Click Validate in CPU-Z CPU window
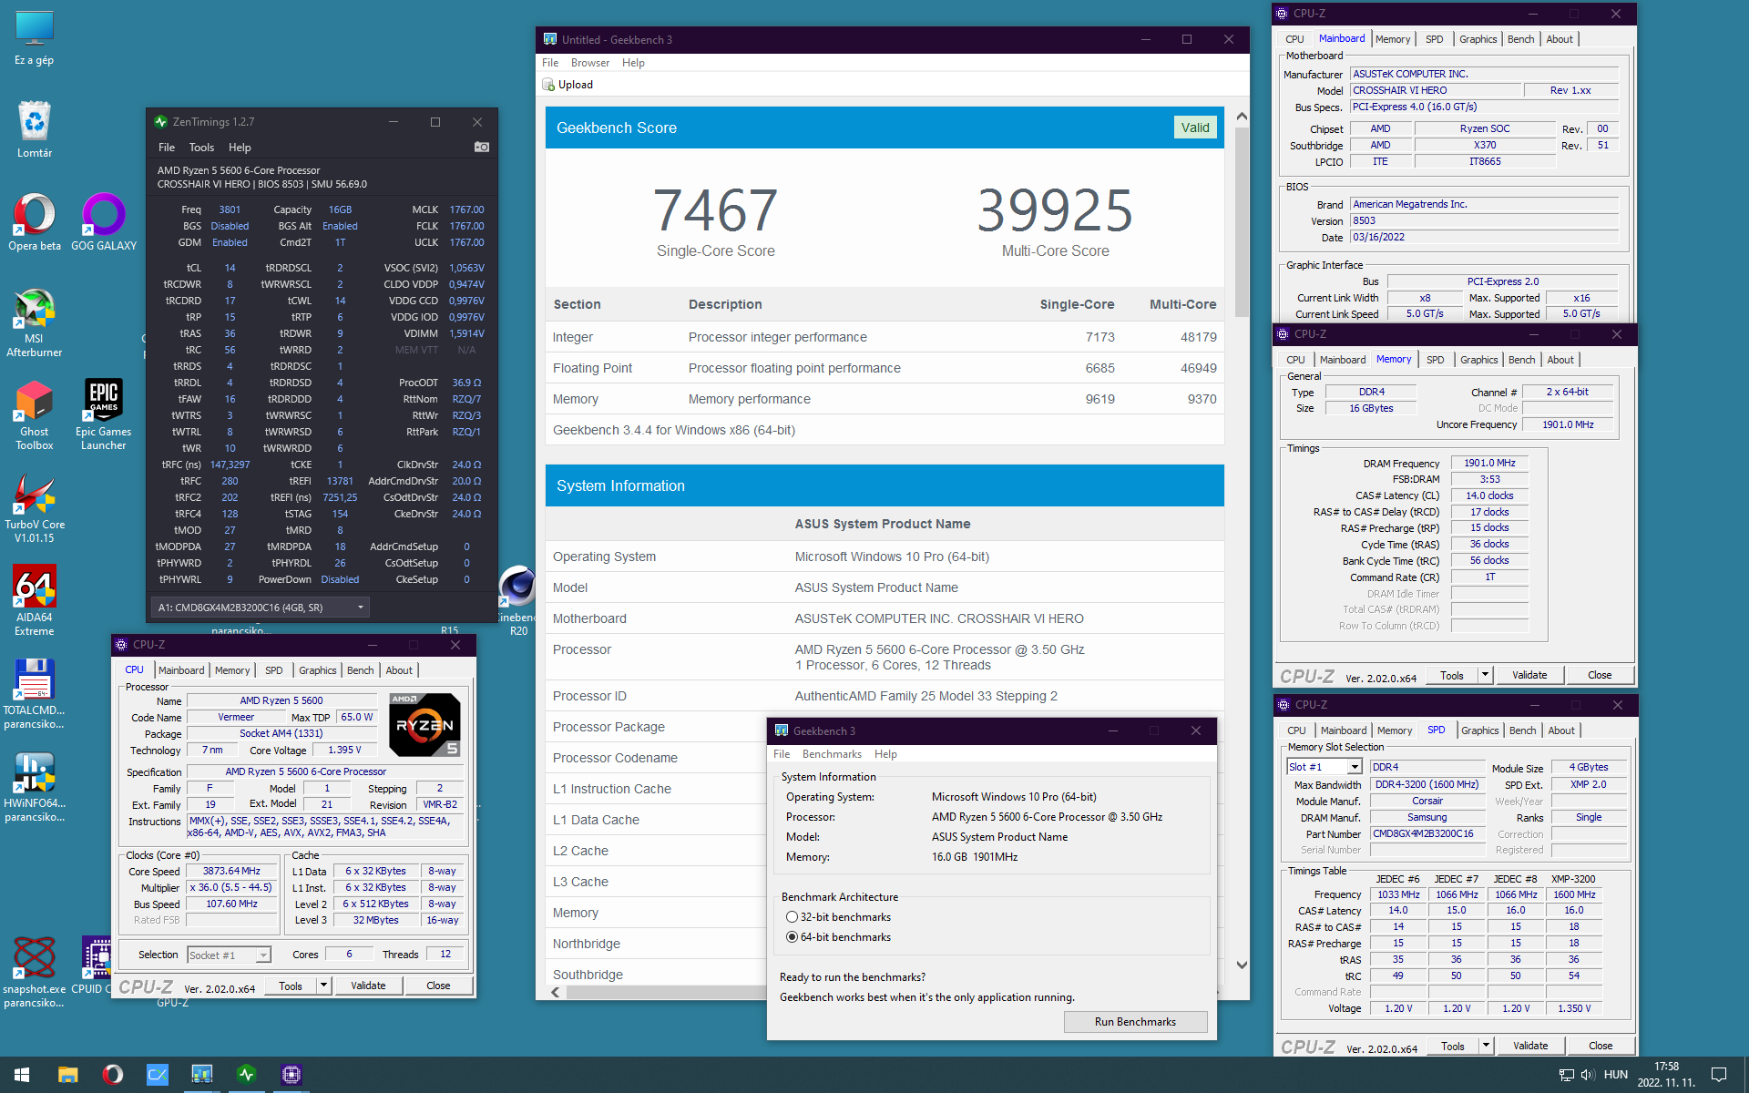 [368, 986]
